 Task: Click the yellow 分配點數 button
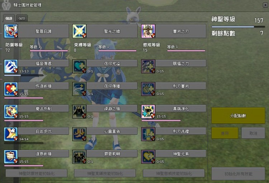click(x=238, y=116)
